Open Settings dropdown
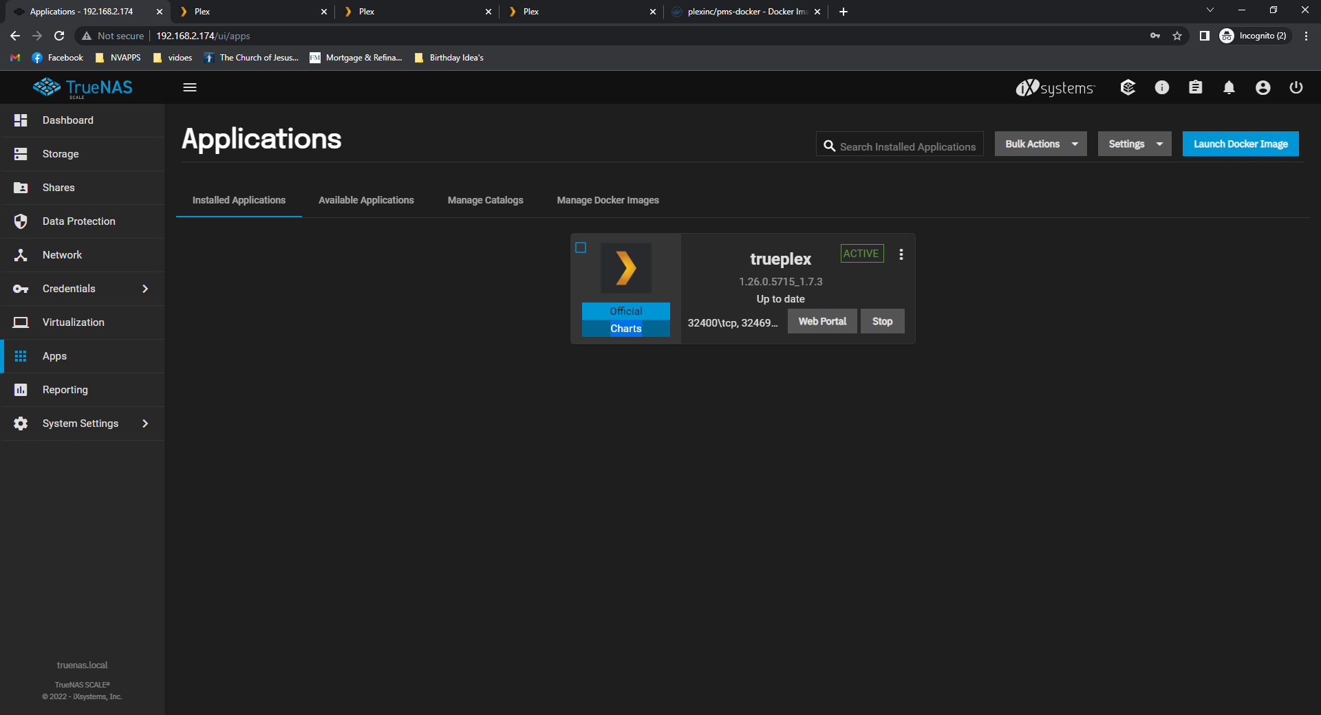1321x715 pixels. click(x=1135, y=144)
